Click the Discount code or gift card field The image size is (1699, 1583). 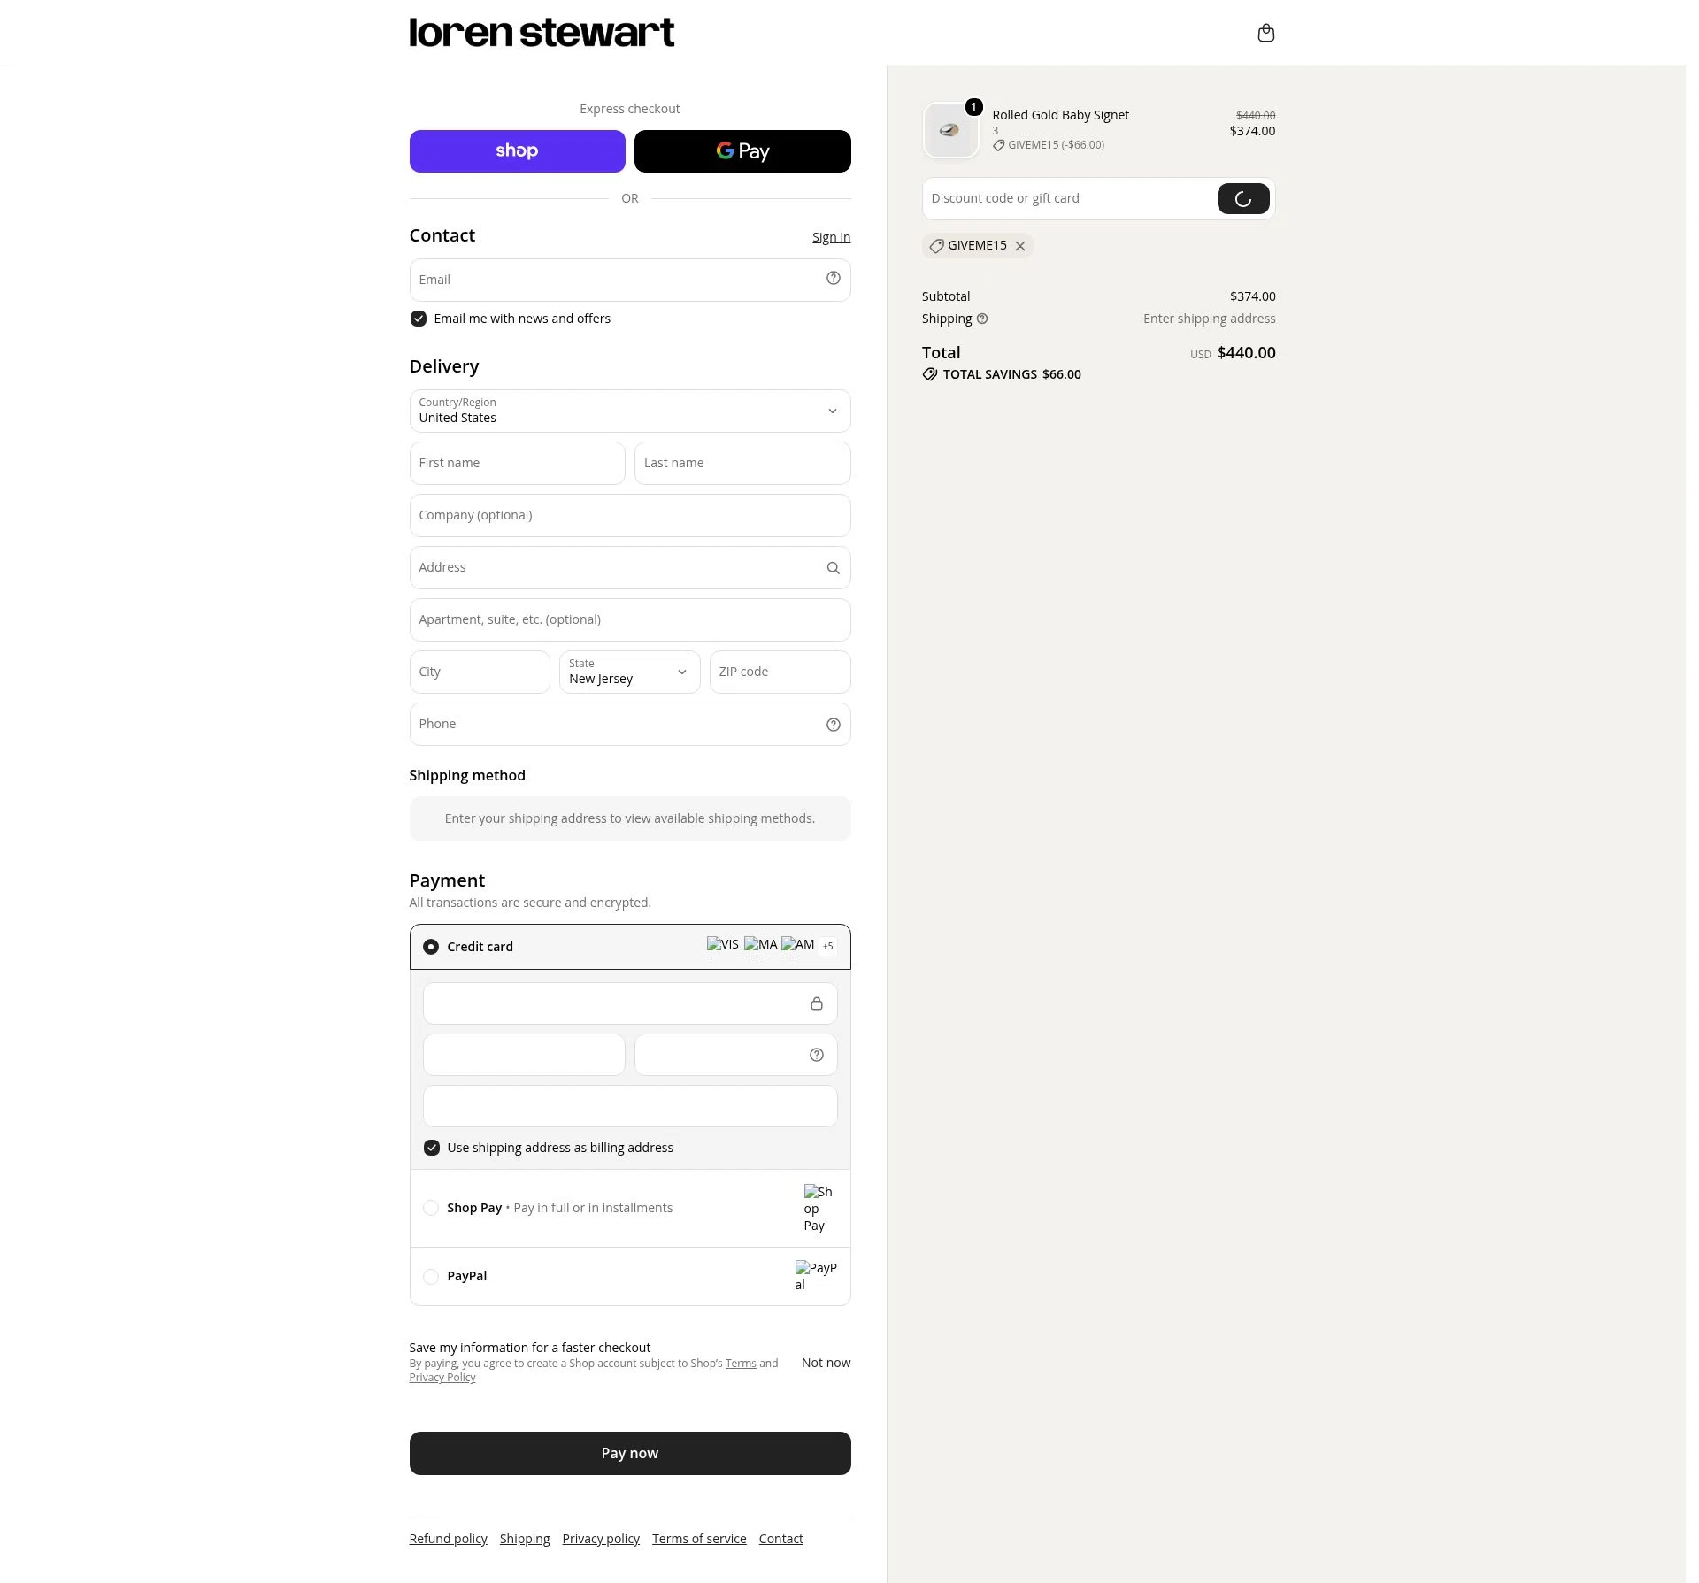tap(1069, 199)
